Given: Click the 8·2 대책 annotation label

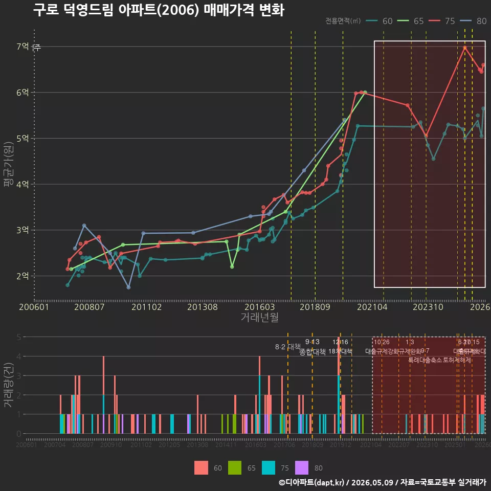Looking at the screenshot, I should coord(288,347).
